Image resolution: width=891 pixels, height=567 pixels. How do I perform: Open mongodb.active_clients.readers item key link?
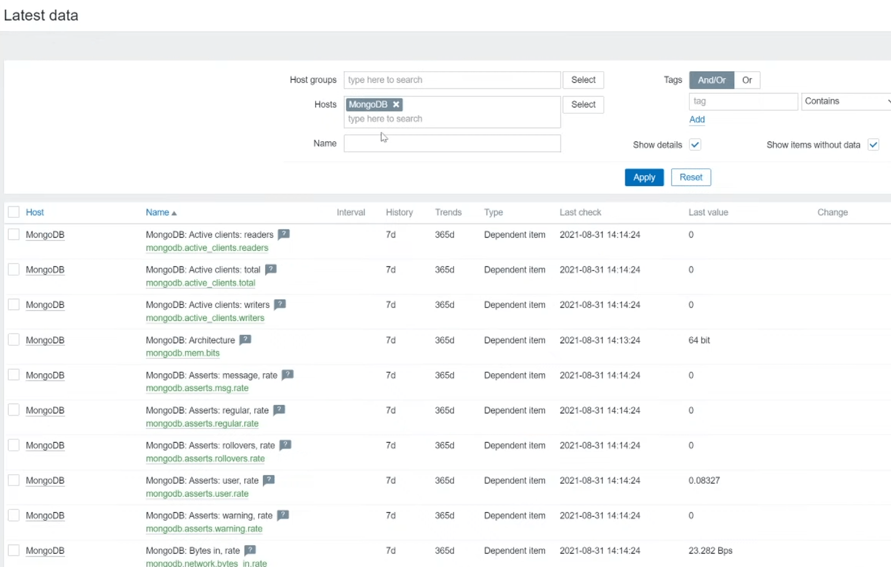(207, 248)
